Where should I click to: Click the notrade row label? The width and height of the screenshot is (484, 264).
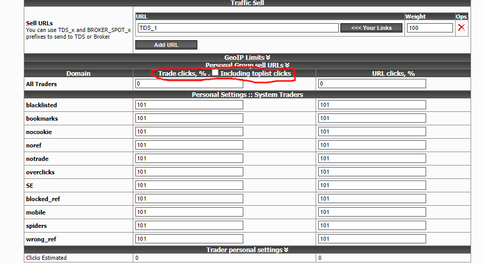(x=37, y=159)
